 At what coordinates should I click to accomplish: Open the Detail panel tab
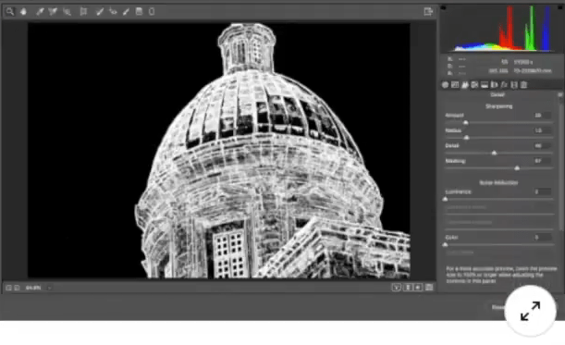(465, 85)
